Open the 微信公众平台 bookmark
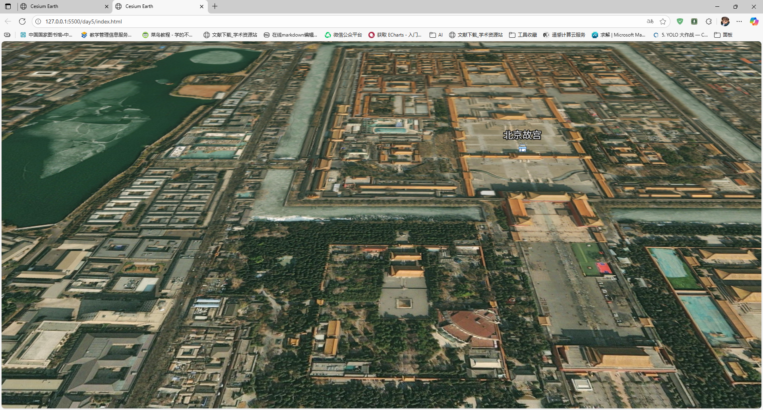The image size is (763, 410). [x=343, y=35]
